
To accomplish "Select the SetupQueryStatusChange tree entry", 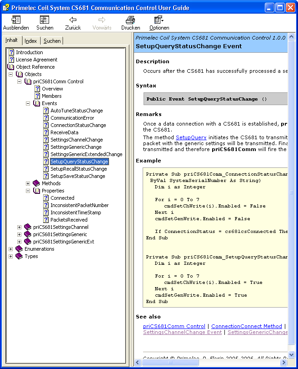I will [x=79, y=162].
